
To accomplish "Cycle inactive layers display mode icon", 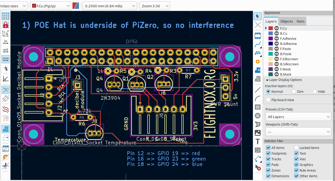I will (x=5, y=109).
